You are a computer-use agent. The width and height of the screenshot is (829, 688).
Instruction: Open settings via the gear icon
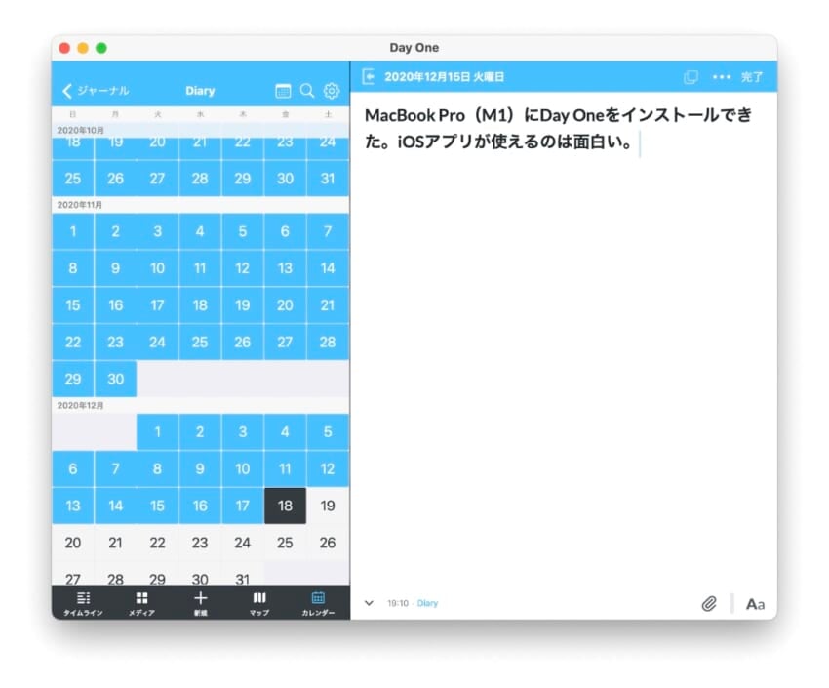332,91
